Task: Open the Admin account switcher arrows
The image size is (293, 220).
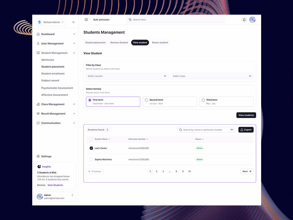Action: click(x=73, y=195)
